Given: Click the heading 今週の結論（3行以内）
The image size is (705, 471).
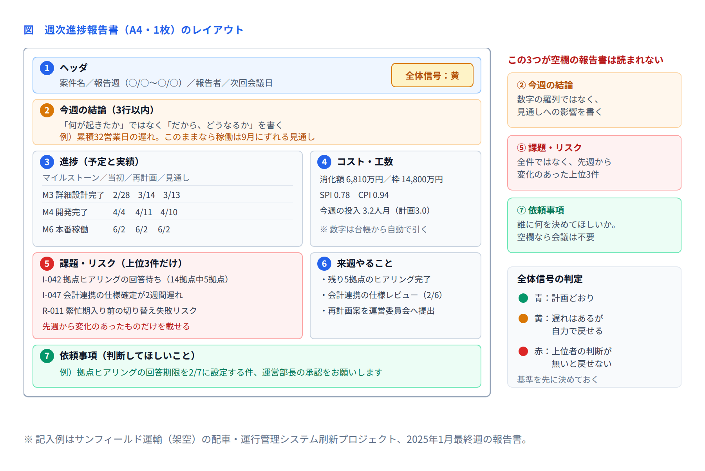Looking at the screenshot, I should click(107, 110).
